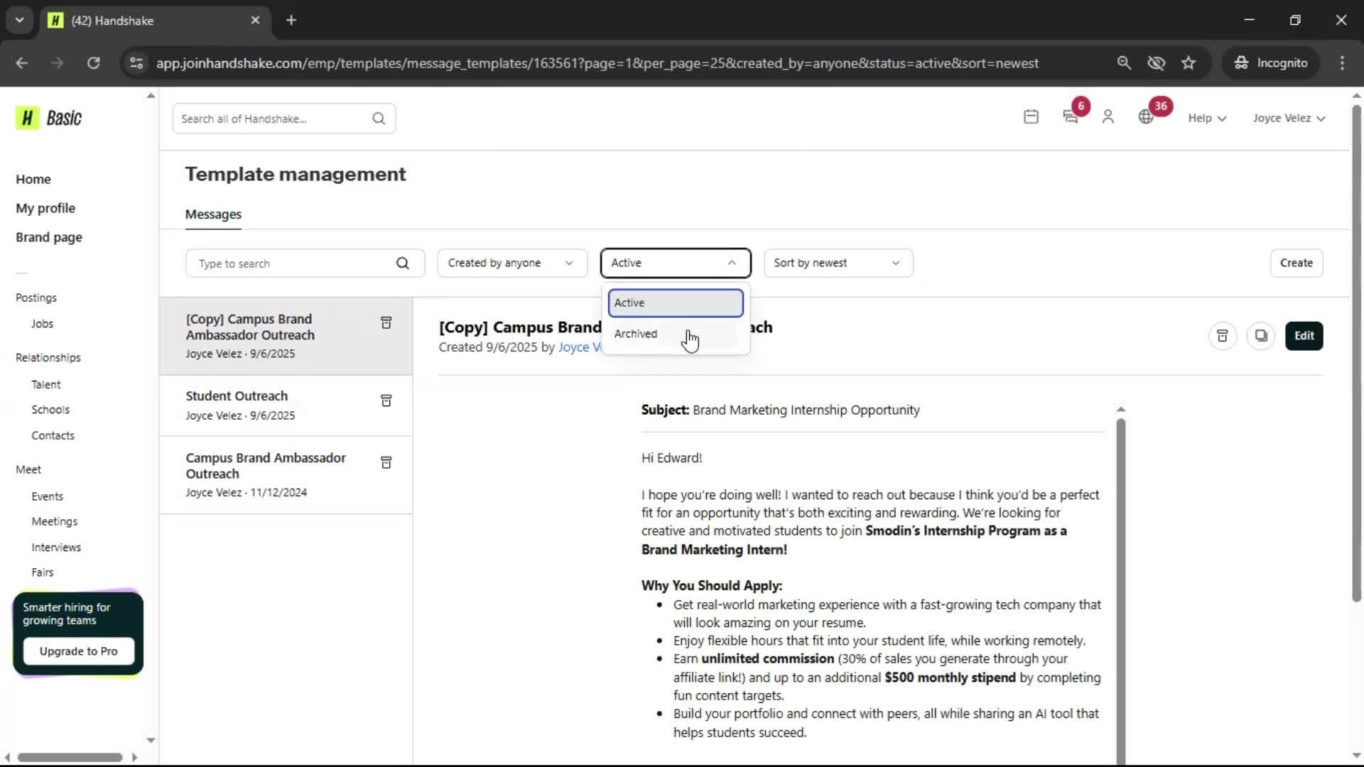1364x767 pixels.
Task: Open the person icon in header
Action: click(1108, 117)
